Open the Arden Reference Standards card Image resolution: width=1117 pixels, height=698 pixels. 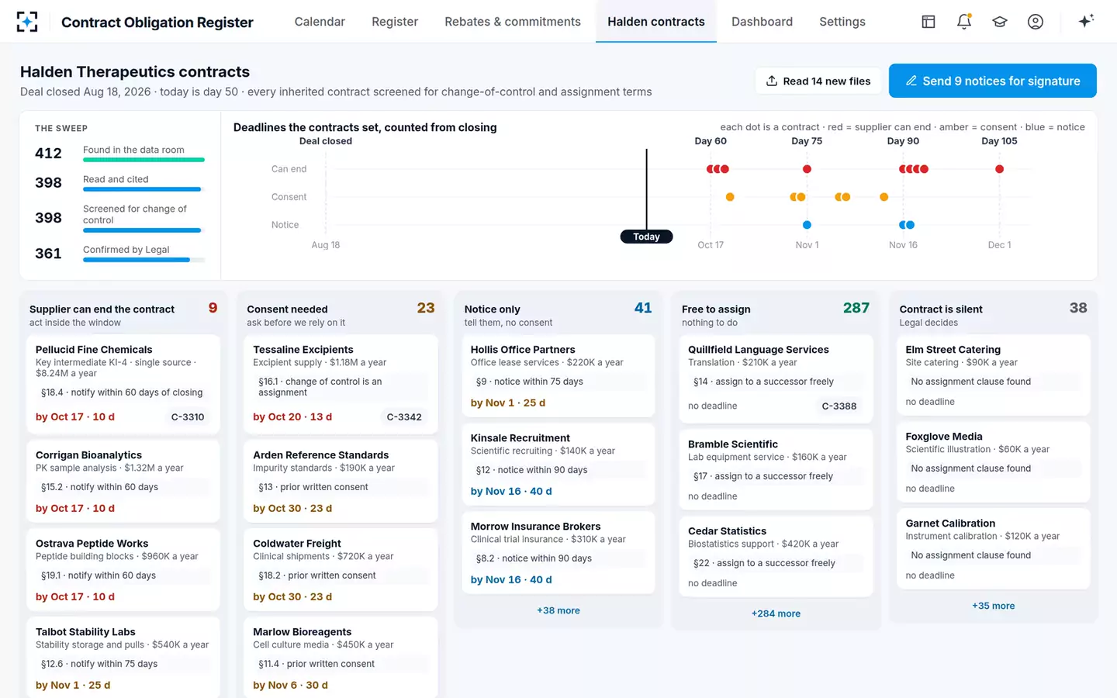[341, 481]
